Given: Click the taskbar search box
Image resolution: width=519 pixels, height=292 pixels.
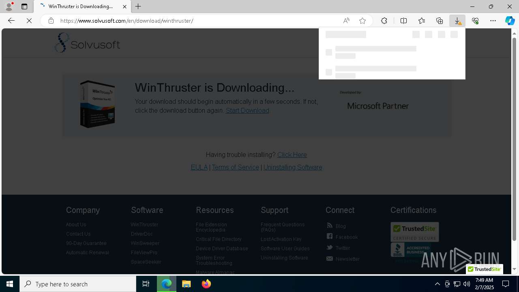Looking at the screenshot, I should tap(78, 284).
